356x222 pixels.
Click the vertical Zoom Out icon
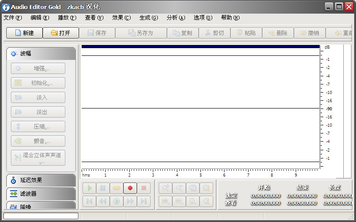click(179, 201)
